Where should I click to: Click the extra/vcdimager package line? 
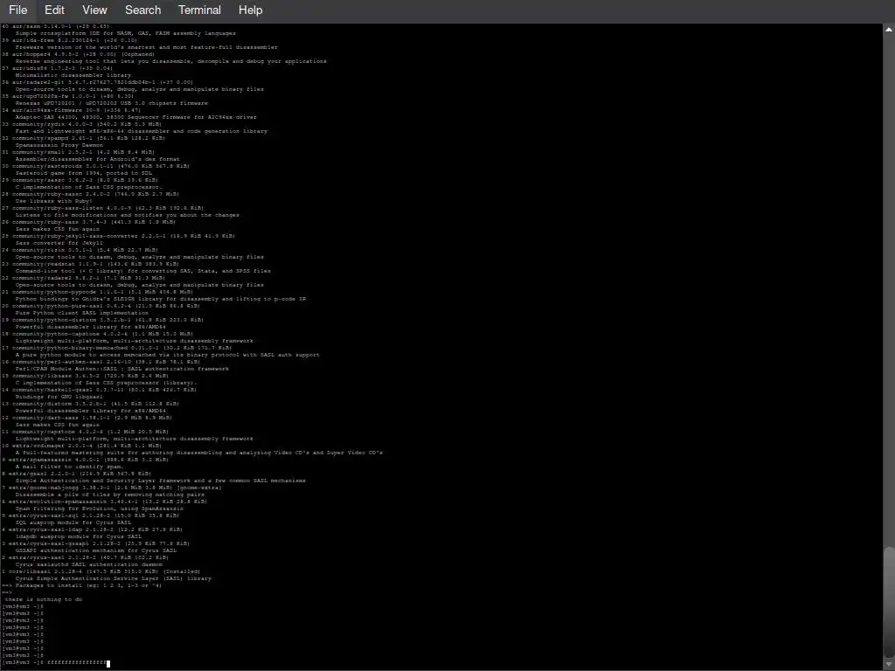tap(81, 446)
